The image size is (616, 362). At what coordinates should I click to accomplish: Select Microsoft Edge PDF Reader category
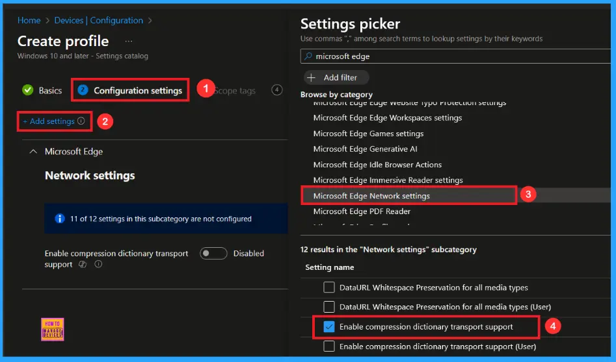click(362, 211)
